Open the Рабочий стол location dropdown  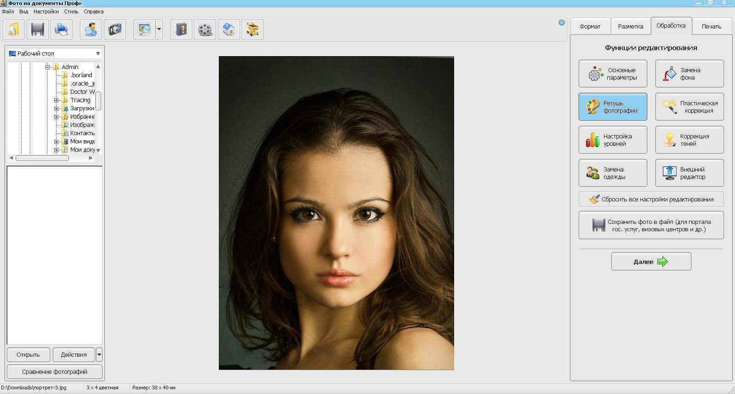point(97,54)
